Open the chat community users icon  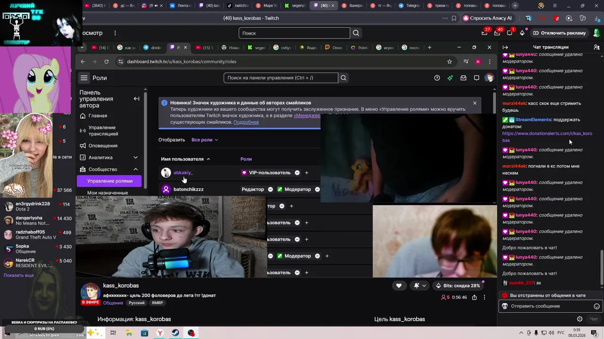(x=596, y=47)
